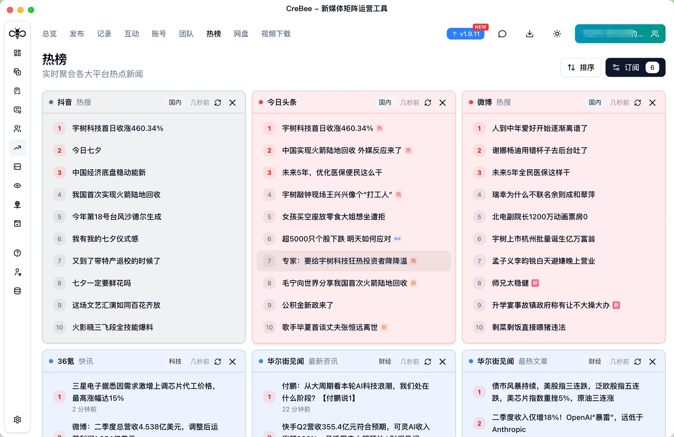This screenshot has height=437, width=674.
Task: Open the document checklist icon in sidebar
Action: tap(17, 91)
